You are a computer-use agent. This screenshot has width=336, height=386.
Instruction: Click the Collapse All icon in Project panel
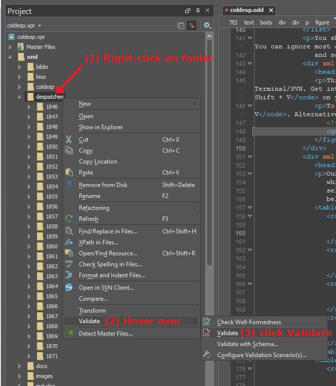click(x=181, y=25)
